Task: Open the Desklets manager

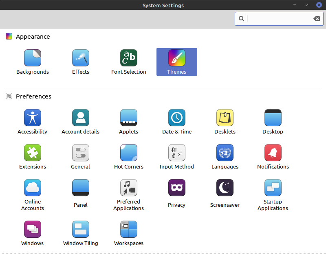Action: [x=225, y=121]
